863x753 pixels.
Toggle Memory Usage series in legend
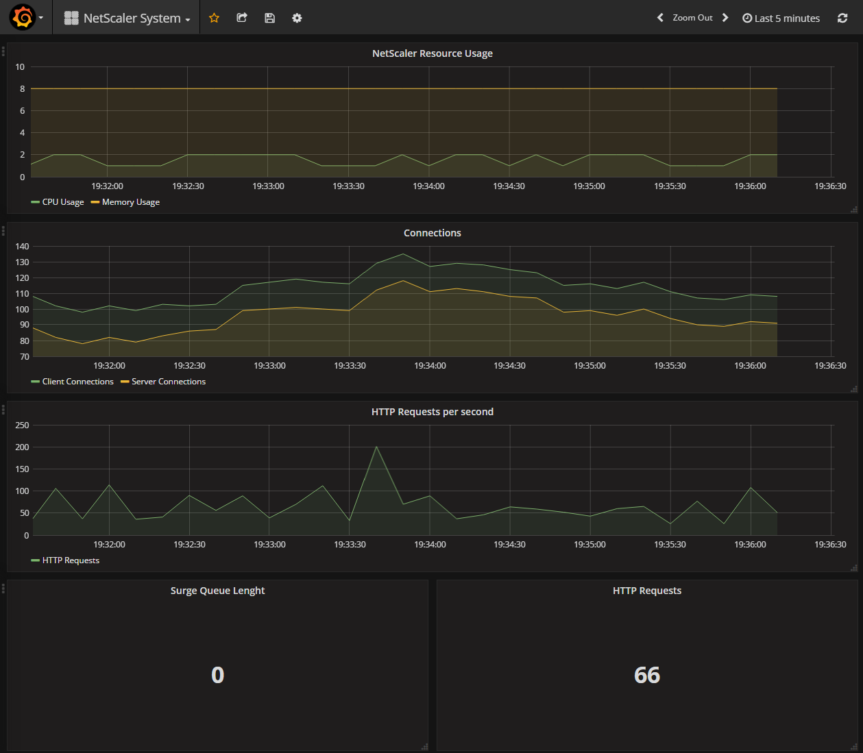click(x=130, y=202)
